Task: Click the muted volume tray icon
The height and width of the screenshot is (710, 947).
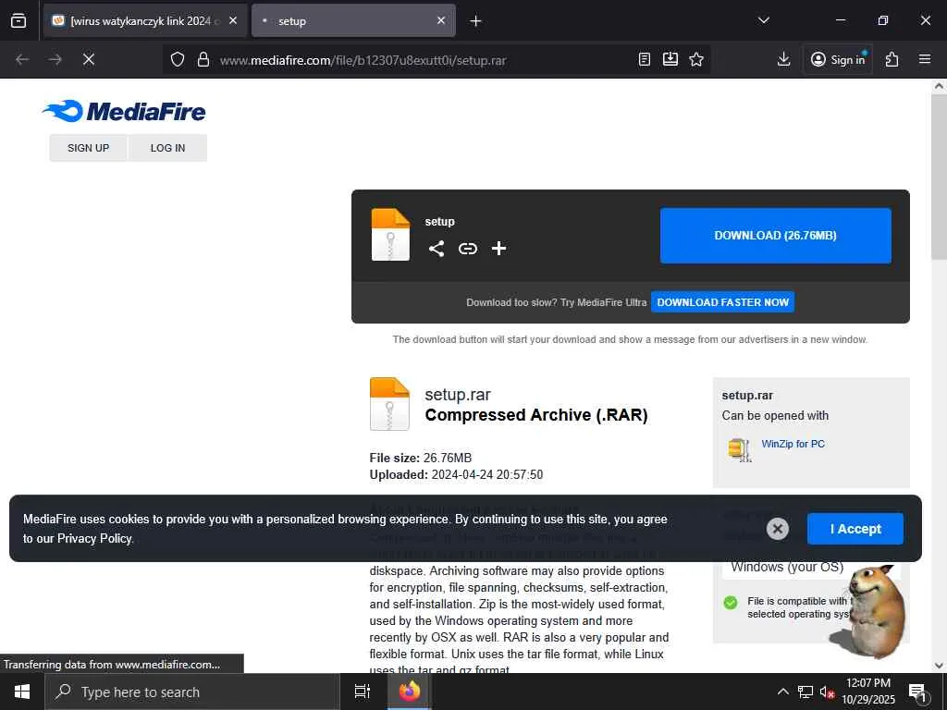Action: click(827, 692)
